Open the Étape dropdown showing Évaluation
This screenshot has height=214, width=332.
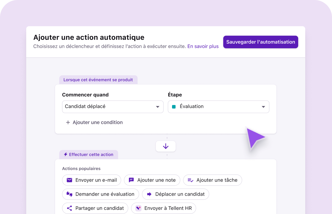[218, 106]
